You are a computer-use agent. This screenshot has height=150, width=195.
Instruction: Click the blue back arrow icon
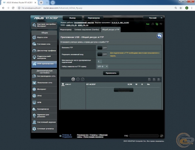point(159,36)
